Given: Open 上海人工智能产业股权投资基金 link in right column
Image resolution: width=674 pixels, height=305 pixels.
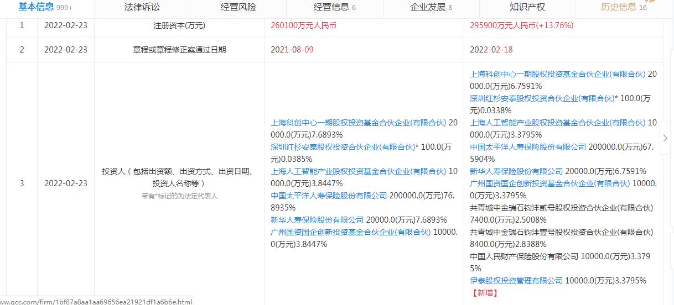Looking at the screenshot, I should (x=558, y=123).
